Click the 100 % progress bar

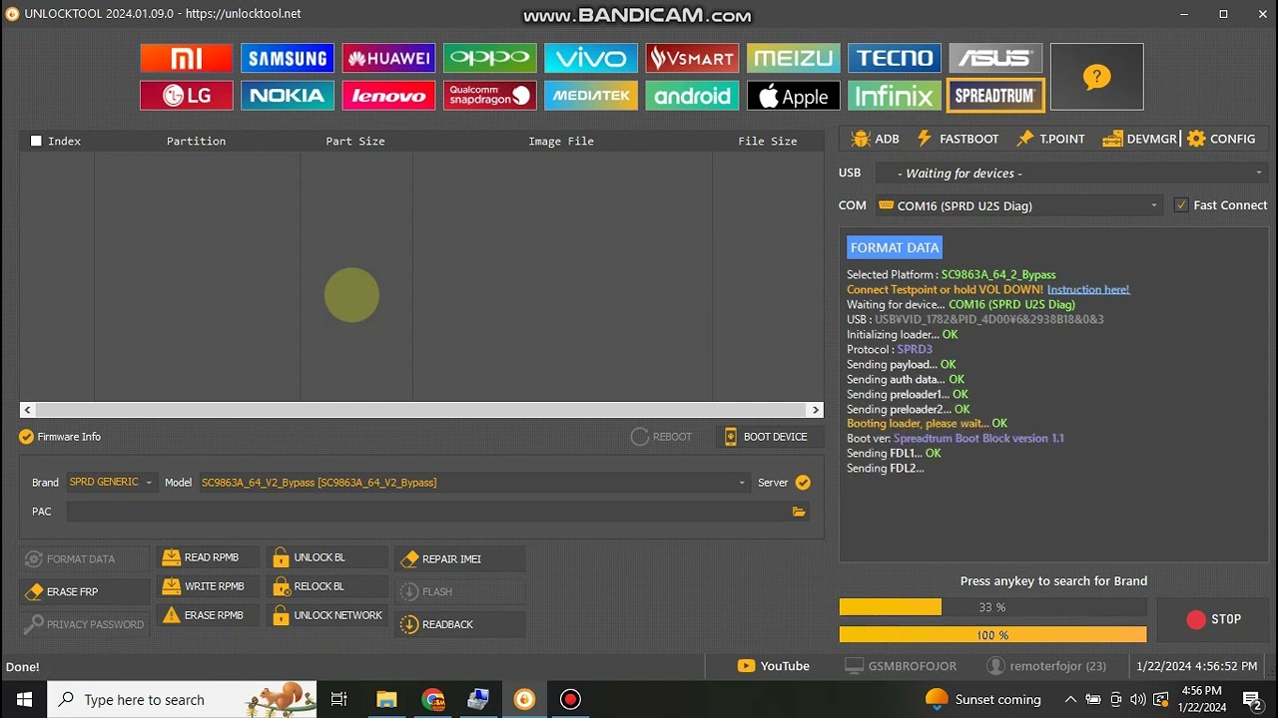(x=992, y=635)
